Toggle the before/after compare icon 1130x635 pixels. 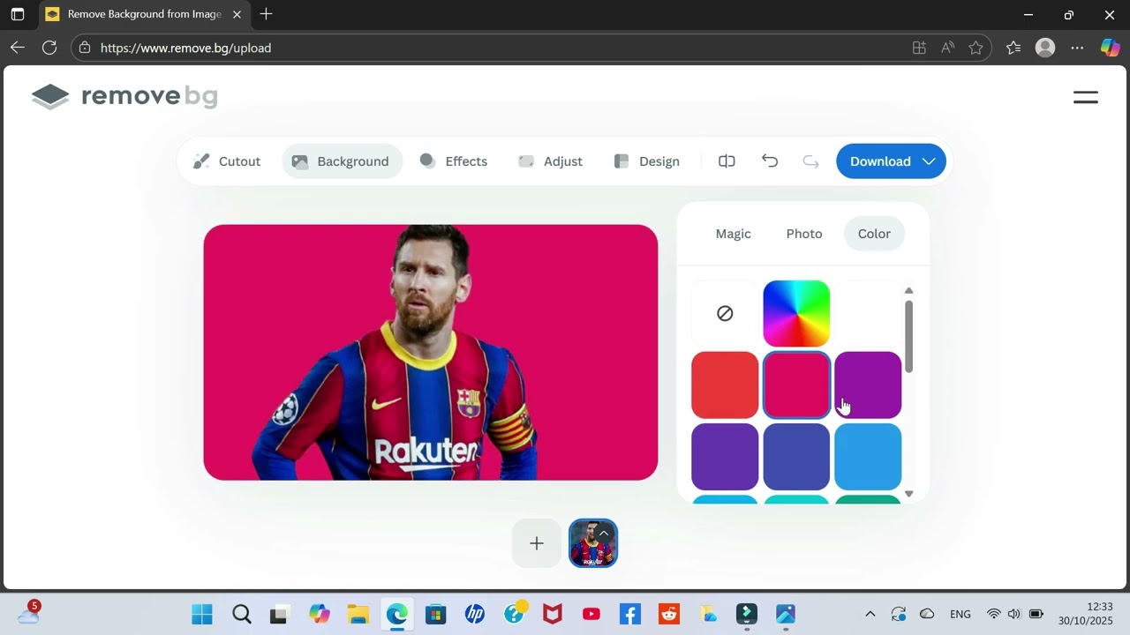coord(727,161)
